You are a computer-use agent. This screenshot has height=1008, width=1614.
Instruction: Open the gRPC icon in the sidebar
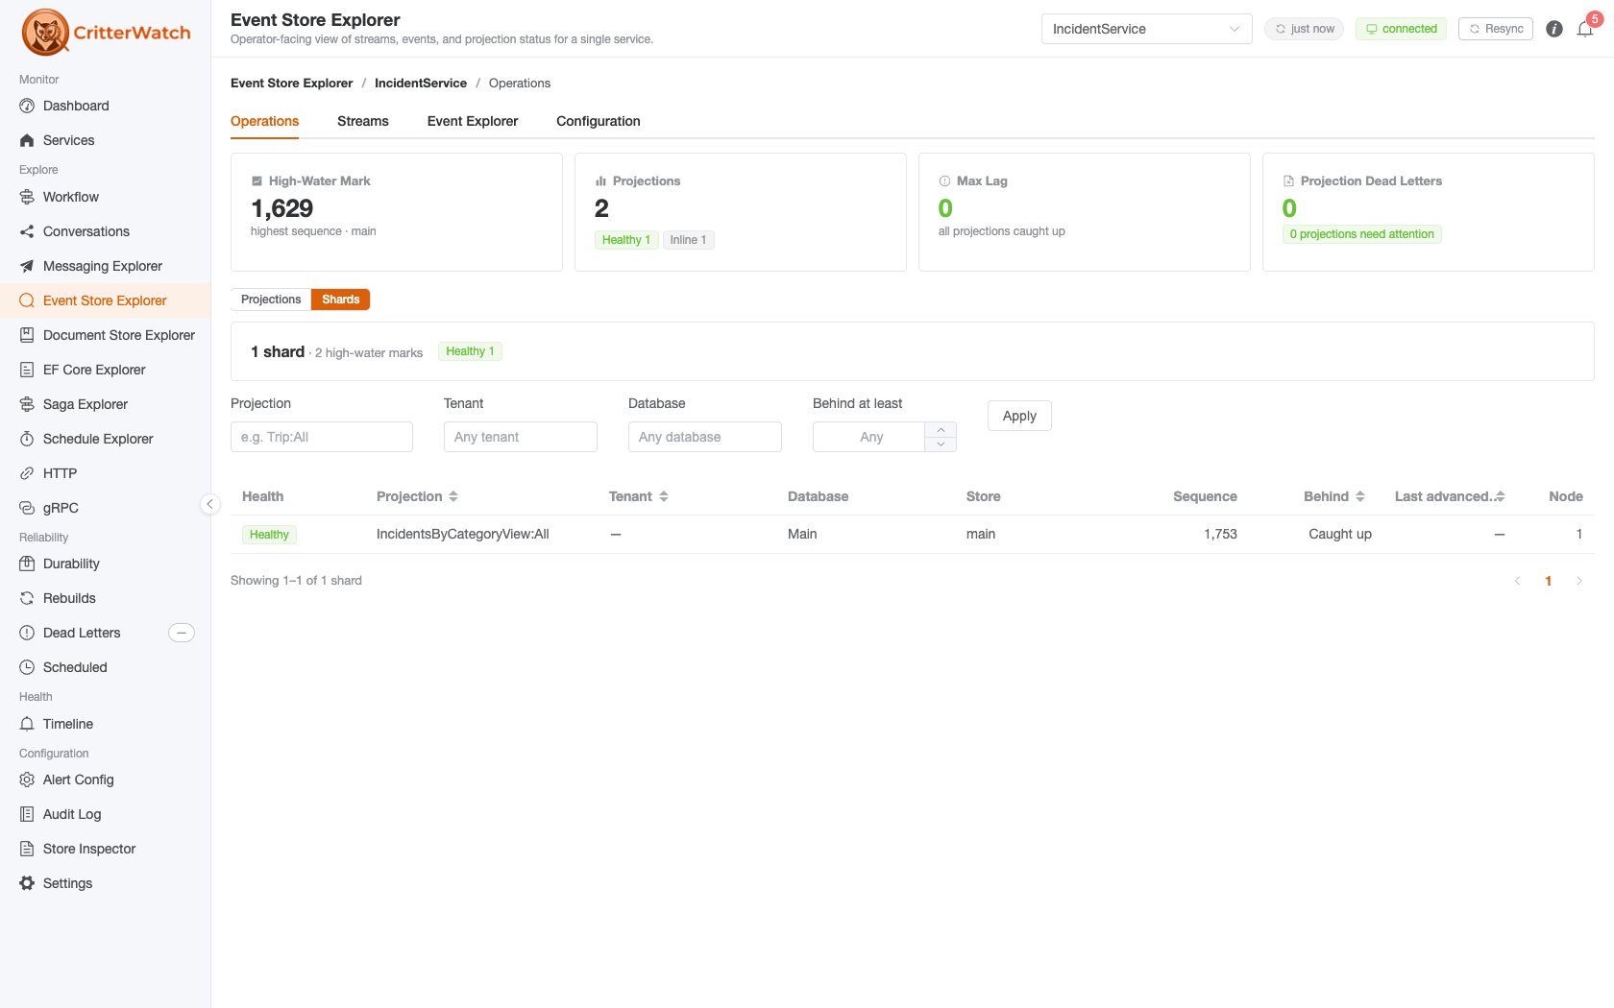[27, 508]
